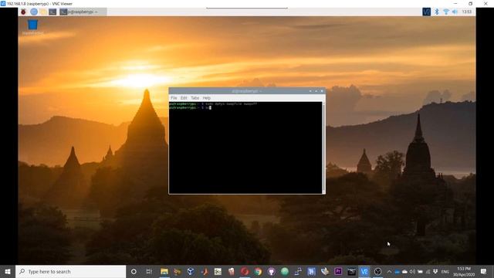
Task: Open VirtualBox cube icon on taskbar
Action: pyautogui.click(x=191, y=271)
